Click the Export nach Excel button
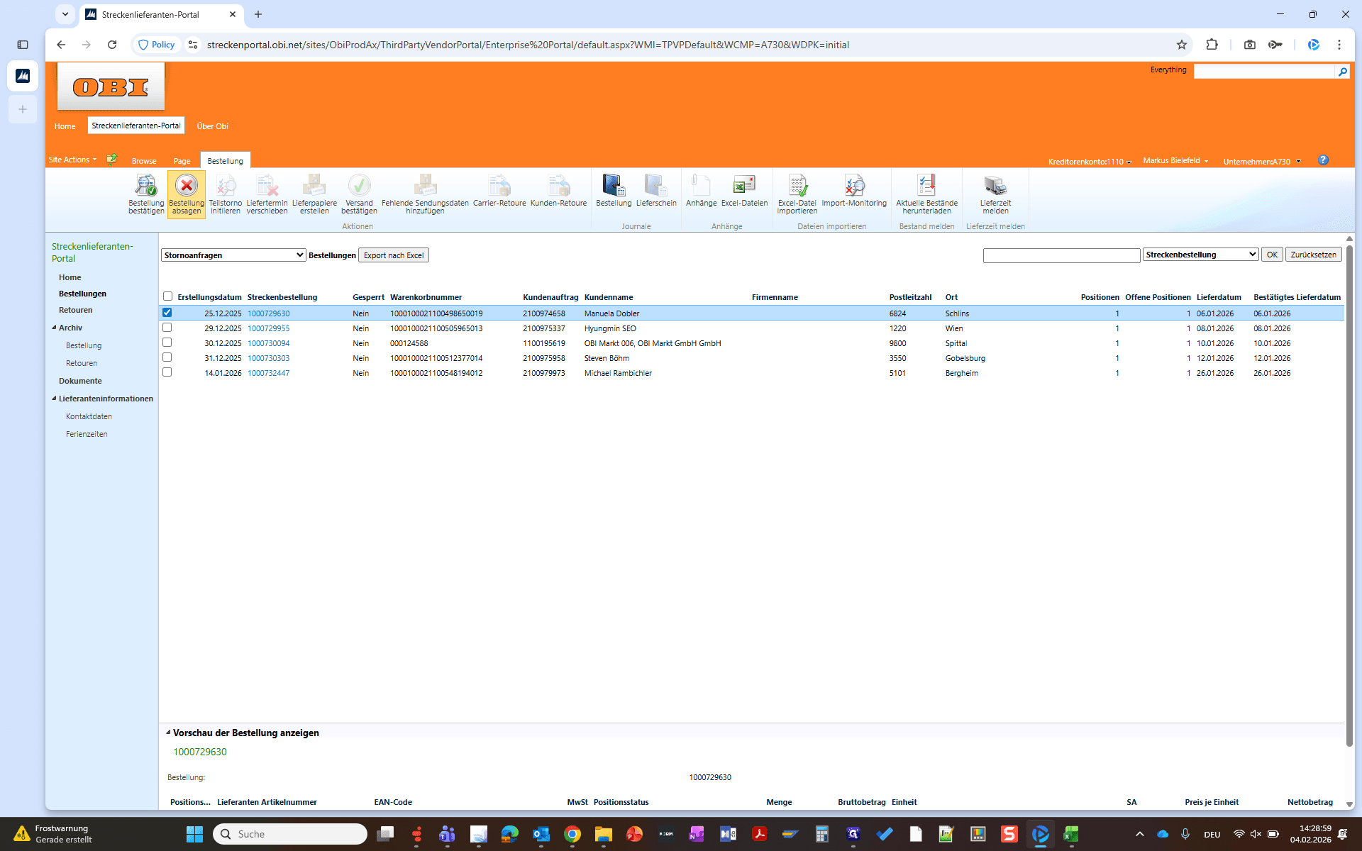The height and width of the screenshot is (851, 1362). tap(394, 255)
